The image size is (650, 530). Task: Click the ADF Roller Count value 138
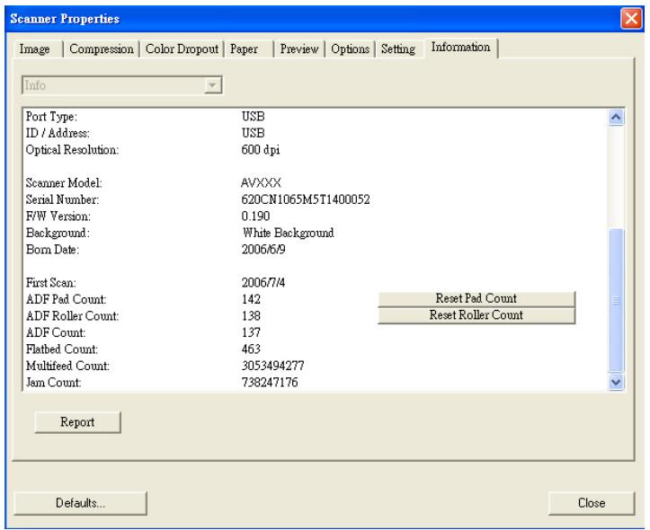tap(251, 315)
